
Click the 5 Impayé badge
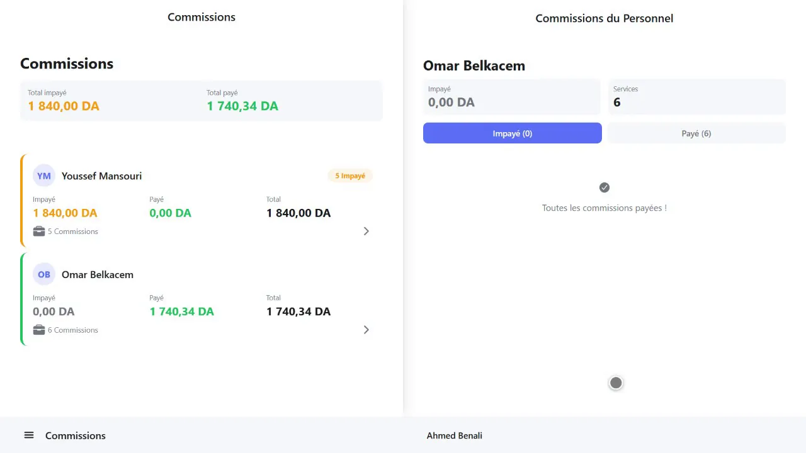tap(350, 176)
